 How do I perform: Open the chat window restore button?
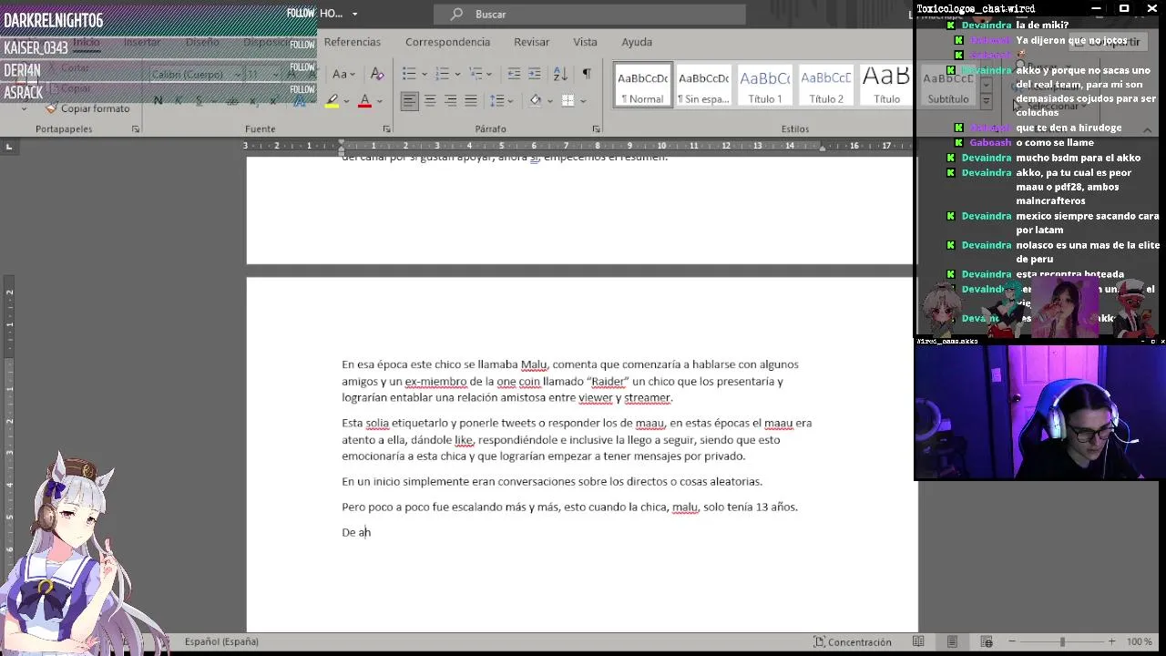pyautogui.click(x=1124, y=8)
